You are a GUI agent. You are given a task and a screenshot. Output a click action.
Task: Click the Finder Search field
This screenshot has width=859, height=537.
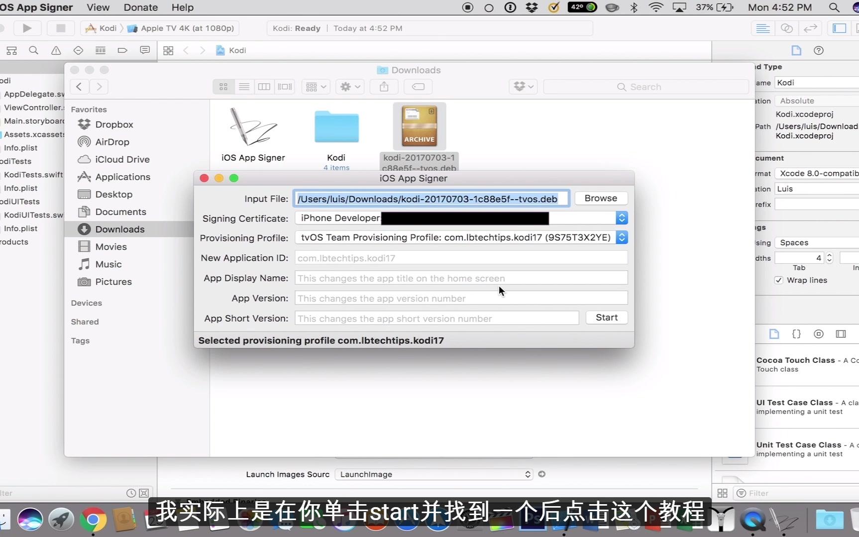pos(646,87)
